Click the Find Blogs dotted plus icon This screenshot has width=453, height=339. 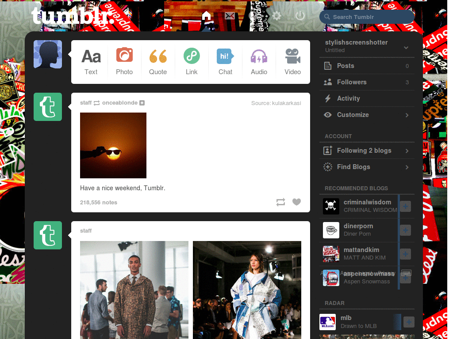tap(328, 167)
